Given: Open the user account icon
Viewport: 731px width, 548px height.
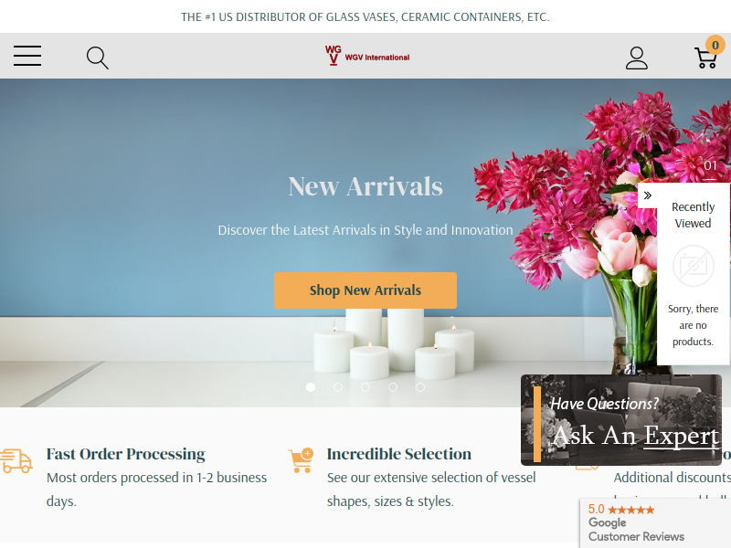Looking at the screenshot, I should tap(636, 58).
